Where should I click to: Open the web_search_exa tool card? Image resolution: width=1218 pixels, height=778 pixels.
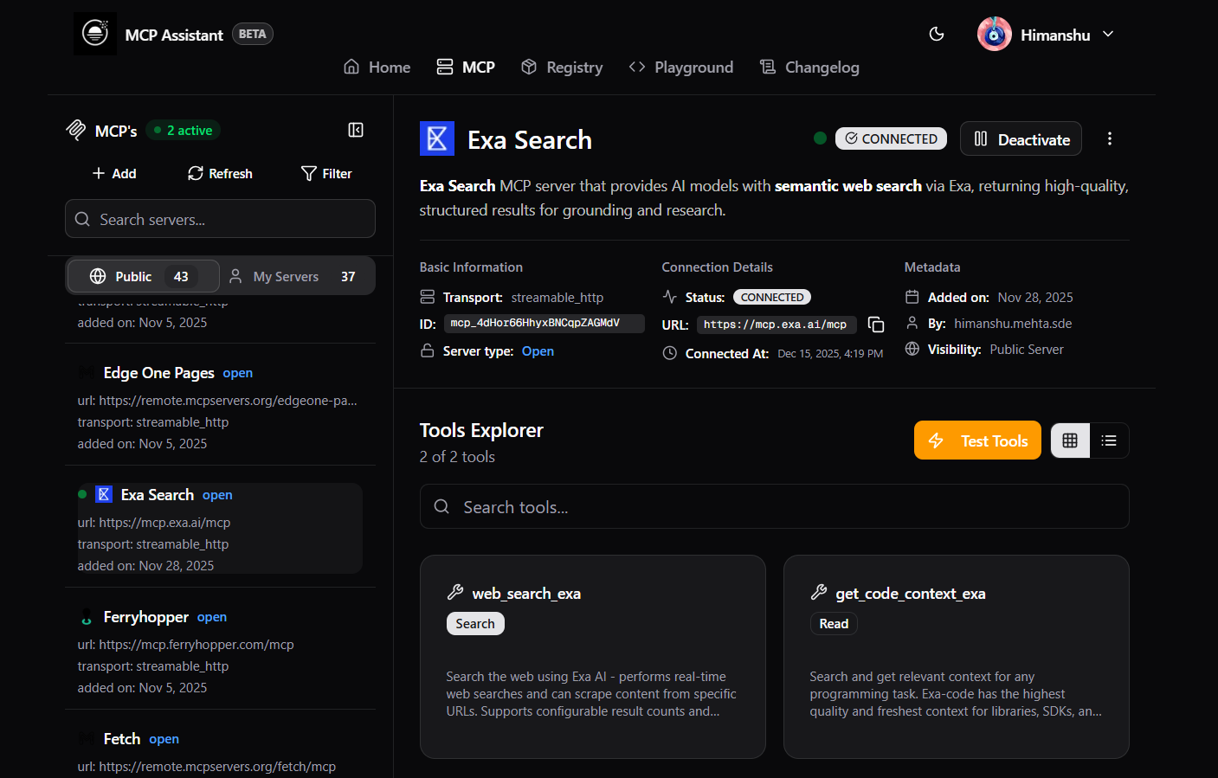(593, 657)
